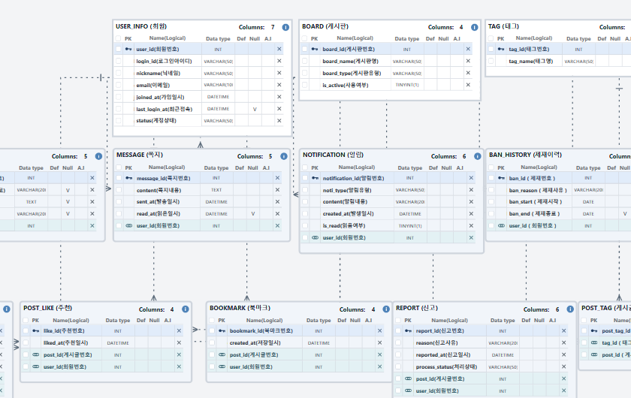The width and height of the screenshot is (631, 398).
Task: Remove the is_active row from BOARD
Action: click(x=467, y=85)
